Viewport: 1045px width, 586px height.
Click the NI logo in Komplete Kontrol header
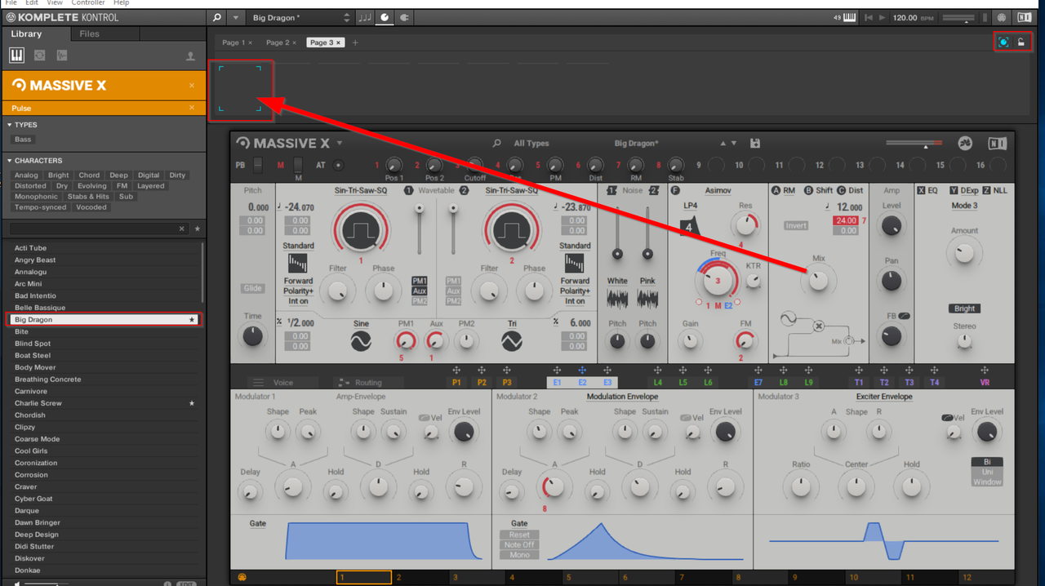[x=1025, y=17]
